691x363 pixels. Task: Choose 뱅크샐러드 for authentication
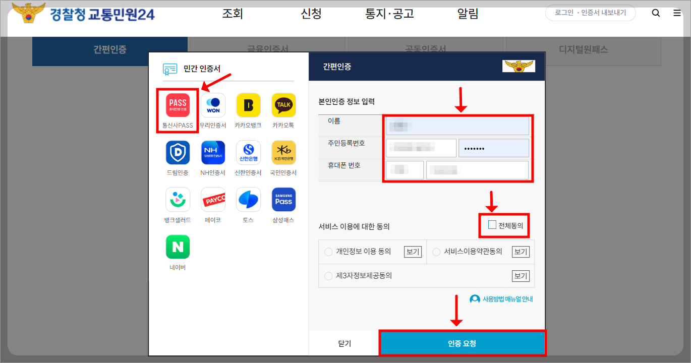point(177,200)
